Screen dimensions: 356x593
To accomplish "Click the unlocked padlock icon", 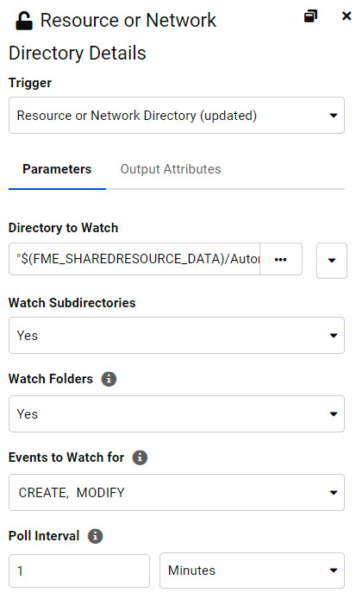I will coord(24,21).
